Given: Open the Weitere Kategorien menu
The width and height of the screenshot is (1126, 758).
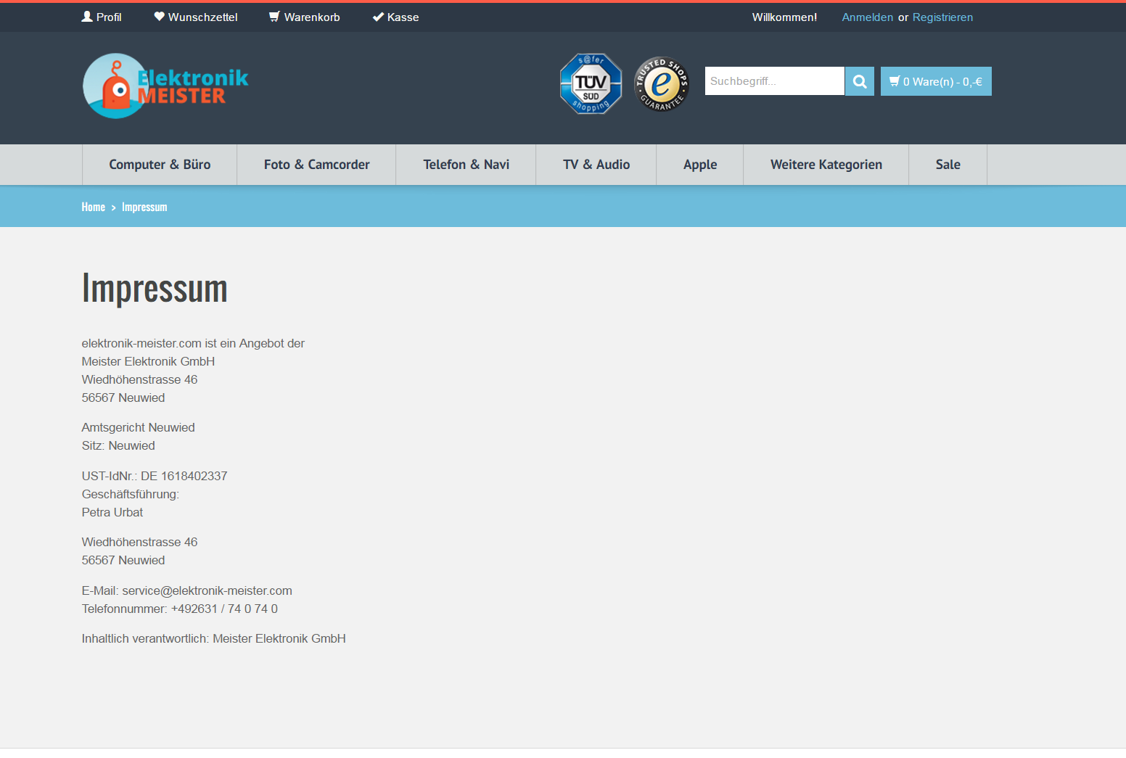Looking at the screenshot, I should click(826, 165).
